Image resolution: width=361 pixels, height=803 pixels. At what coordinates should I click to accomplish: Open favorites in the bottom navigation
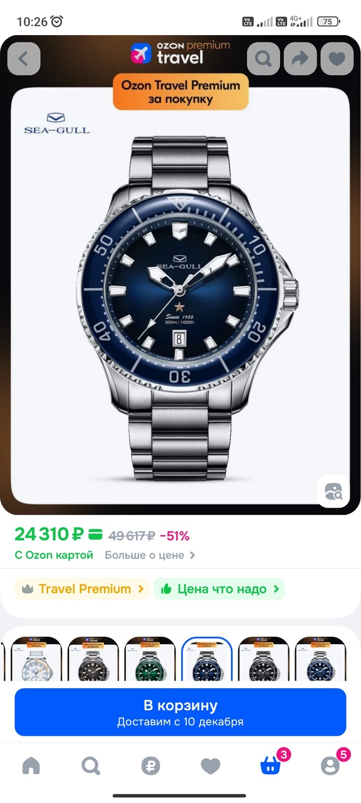(211, 765)
